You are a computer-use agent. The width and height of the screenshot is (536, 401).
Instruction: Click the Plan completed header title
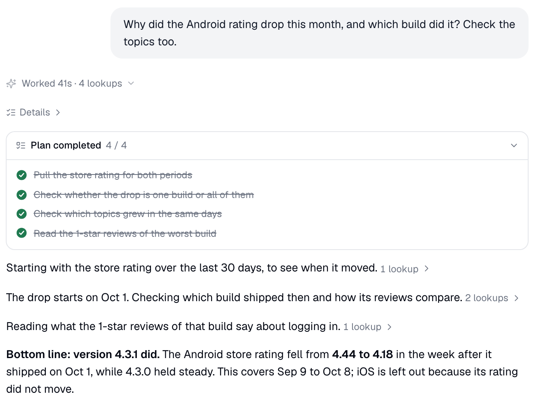[66, 145]
